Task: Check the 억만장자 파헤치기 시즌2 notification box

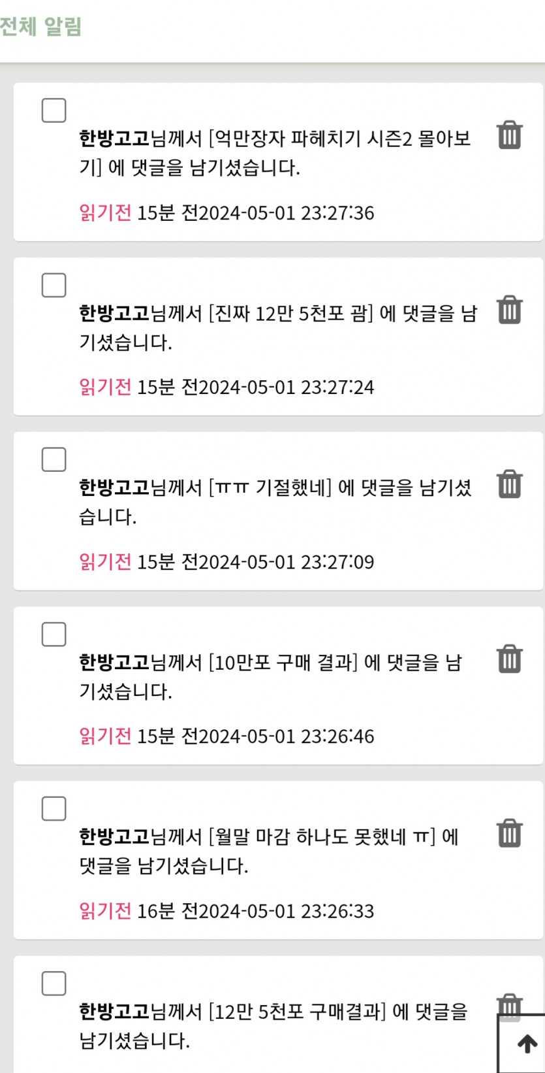Action: click(54, 110)
